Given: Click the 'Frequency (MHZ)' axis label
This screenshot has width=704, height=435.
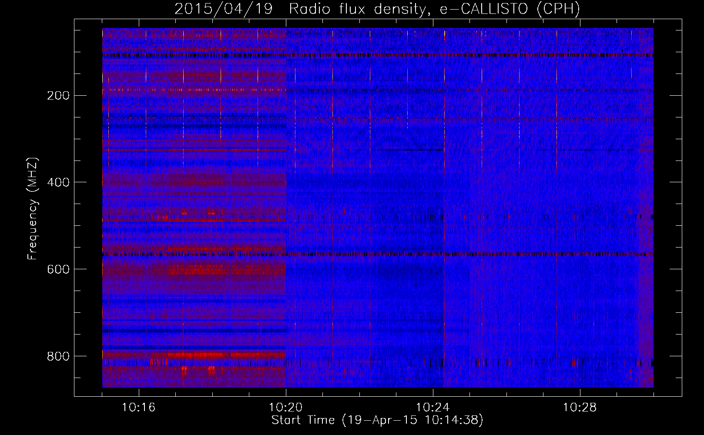Looking at the screenshot, I should point(33,209).
